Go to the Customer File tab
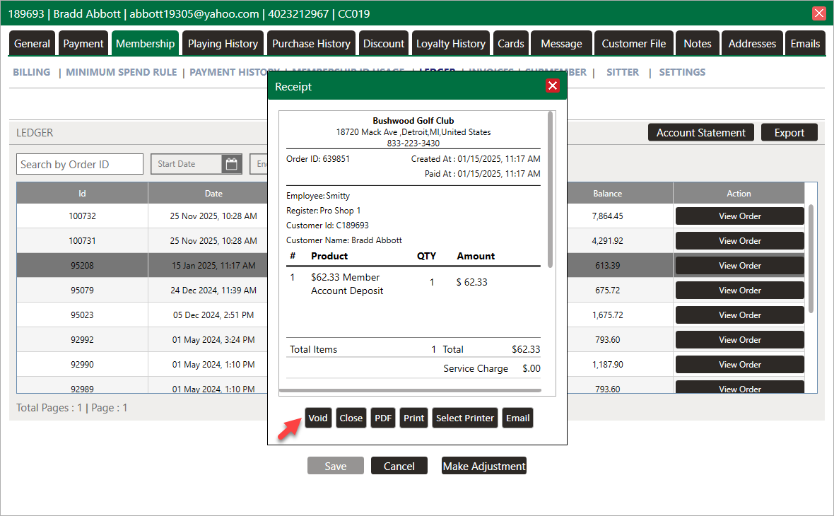The height and width of the screenshot is (516, 834). (633, 43)
